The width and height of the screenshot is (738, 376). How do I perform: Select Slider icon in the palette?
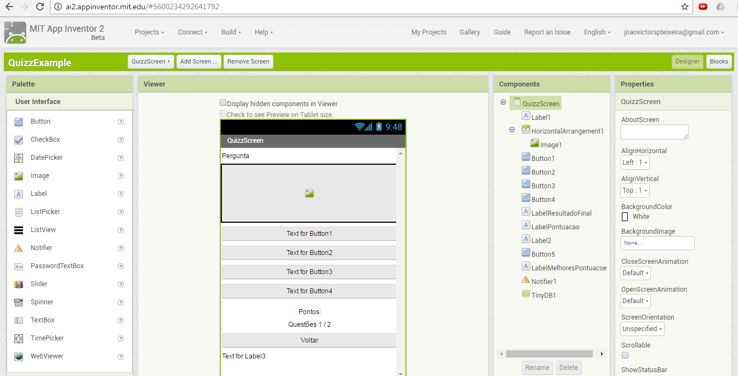pos(19,284)
